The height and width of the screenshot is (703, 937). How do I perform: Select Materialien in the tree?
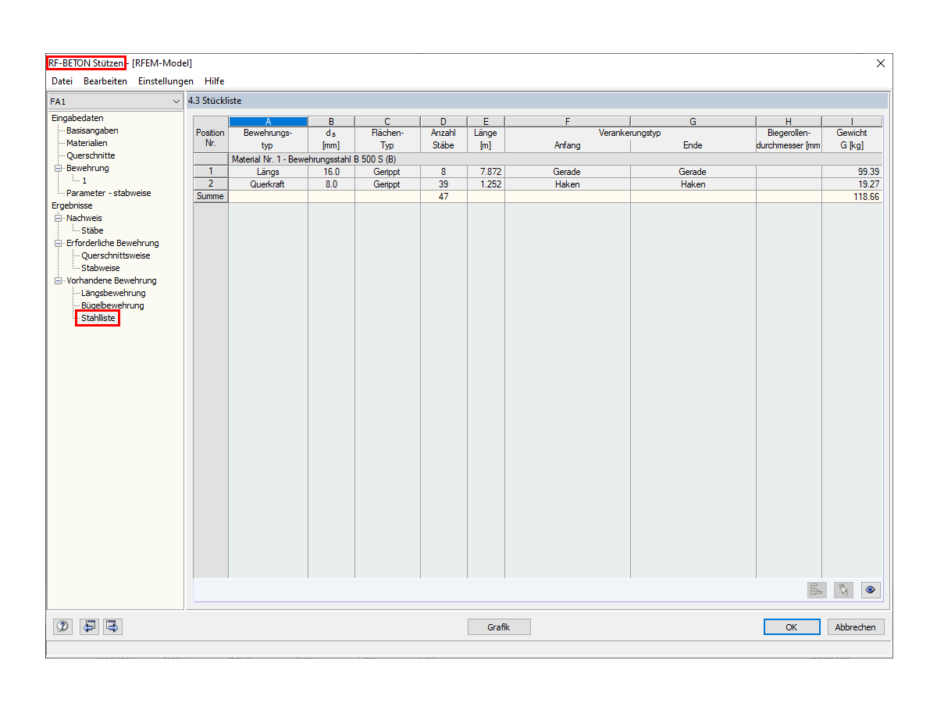click(x=87, y=143)
